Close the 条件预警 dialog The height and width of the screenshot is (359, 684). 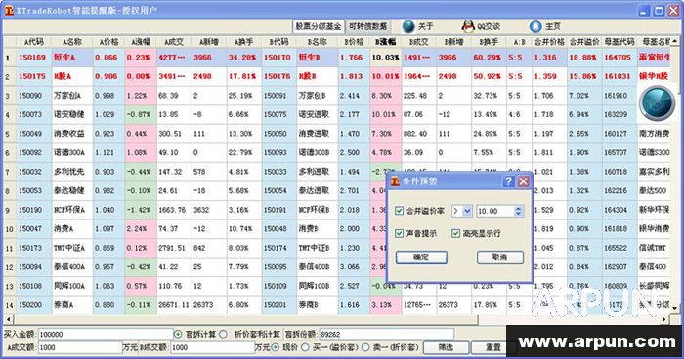(523, 181)
